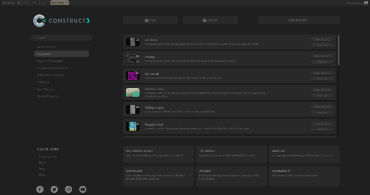Click the Reddit icon

click(68, 189)
